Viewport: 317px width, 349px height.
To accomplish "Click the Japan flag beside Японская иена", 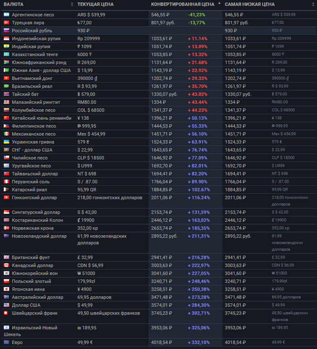I will [x=6, y=289].
